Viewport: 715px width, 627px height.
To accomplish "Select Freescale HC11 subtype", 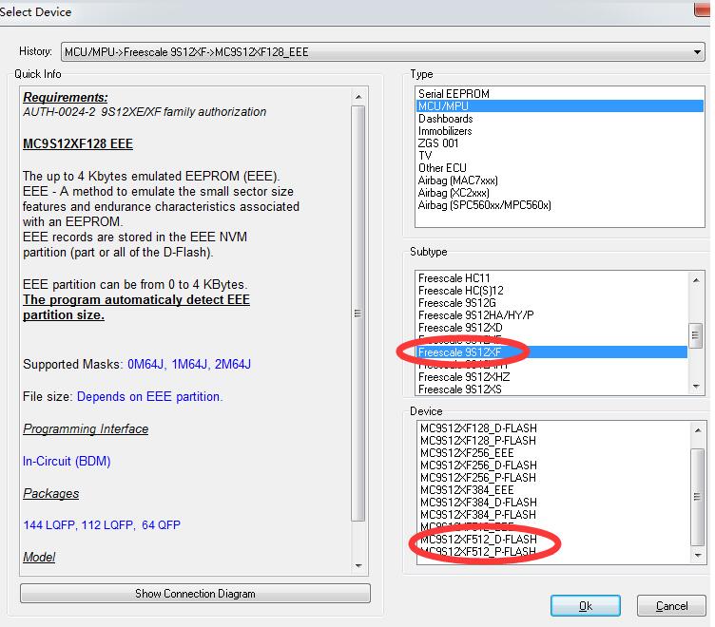I will click(551, 278).
